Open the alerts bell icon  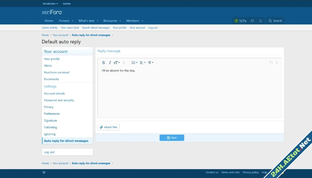point(261,21)
